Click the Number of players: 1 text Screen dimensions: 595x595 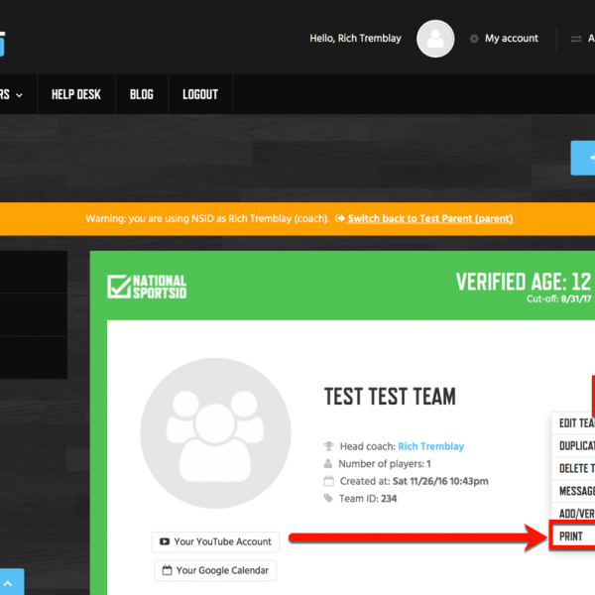(385, 464)
